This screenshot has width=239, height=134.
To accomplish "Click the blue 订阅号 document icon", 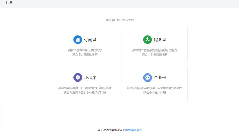I will point(78,40).
